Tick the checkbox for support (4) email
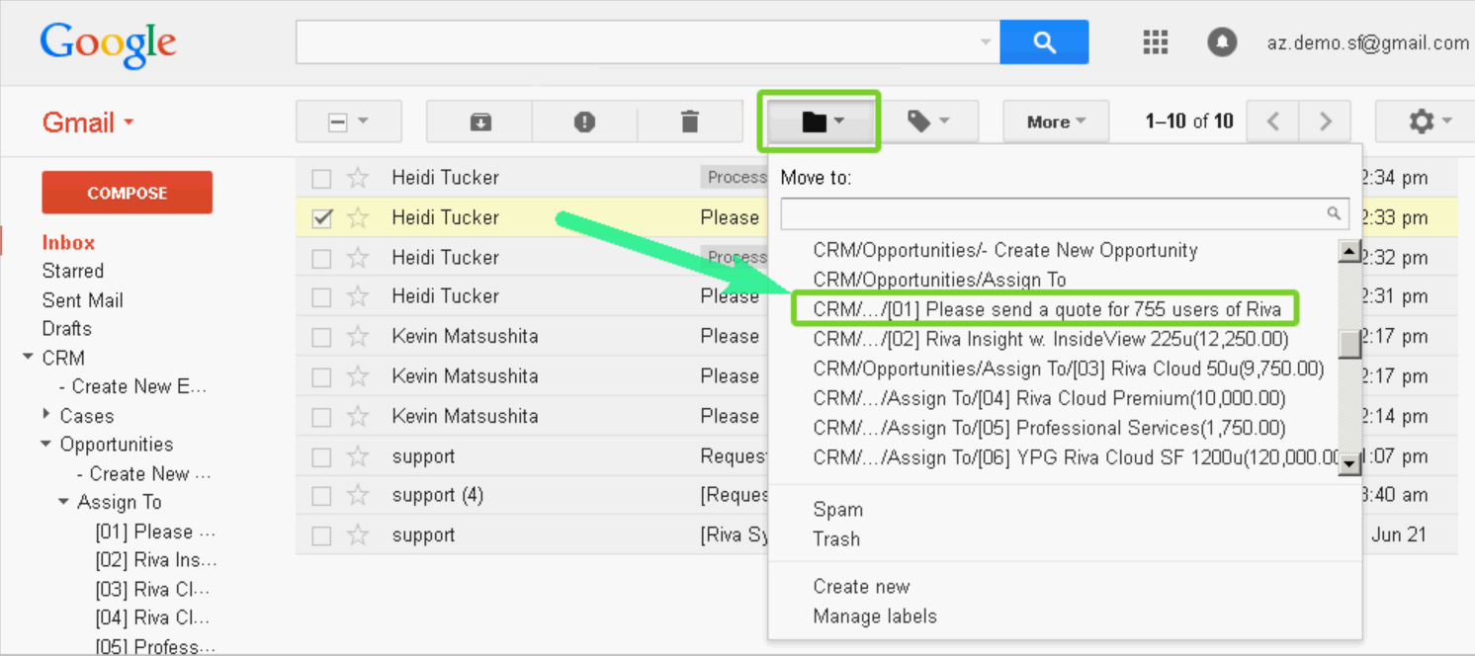Viewport: 1475px width, 656px height. 321,496
